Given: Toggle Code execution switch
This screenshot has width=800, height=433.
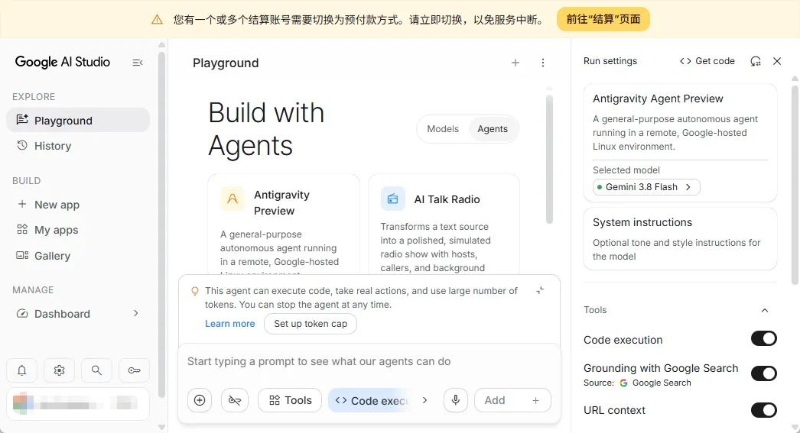Looking at the screenshot, I should tap(764, 339).
